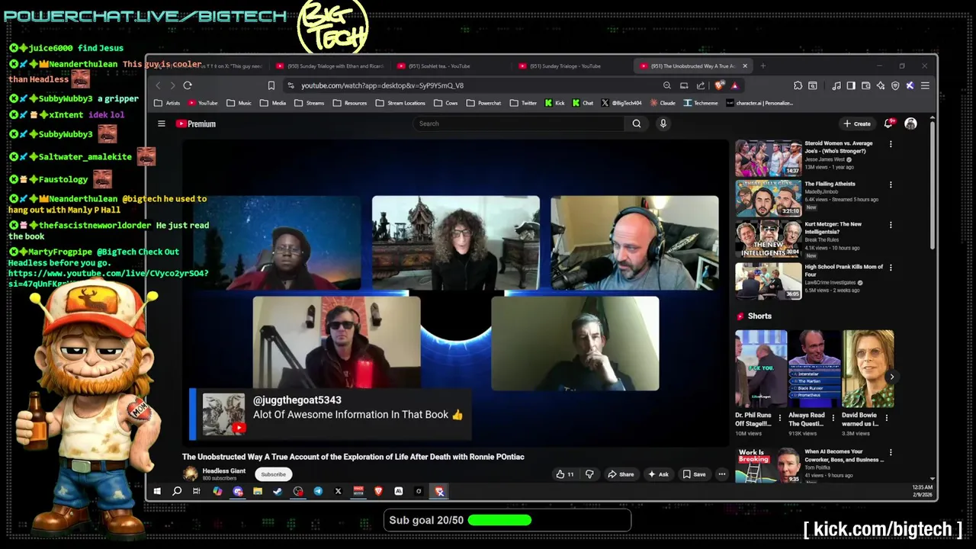
Task: Subscribe to Headless Giant channel
Action: tap(273, 474)
